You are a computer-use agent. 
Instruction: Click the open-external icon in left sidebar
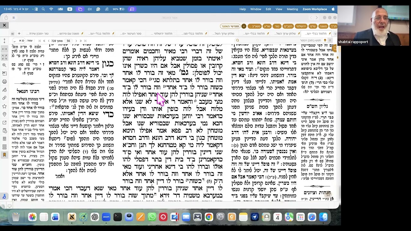pos(4,122)
